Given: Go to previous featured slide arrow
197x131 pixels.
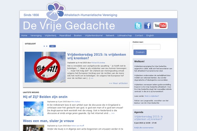Looking at the screenshot, I should 44,46.
